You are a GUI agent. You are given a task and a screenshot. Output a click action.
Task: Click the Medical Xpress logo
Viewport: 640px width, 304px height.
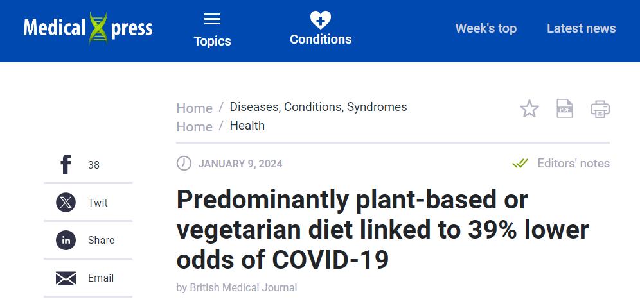click(88, 28)
